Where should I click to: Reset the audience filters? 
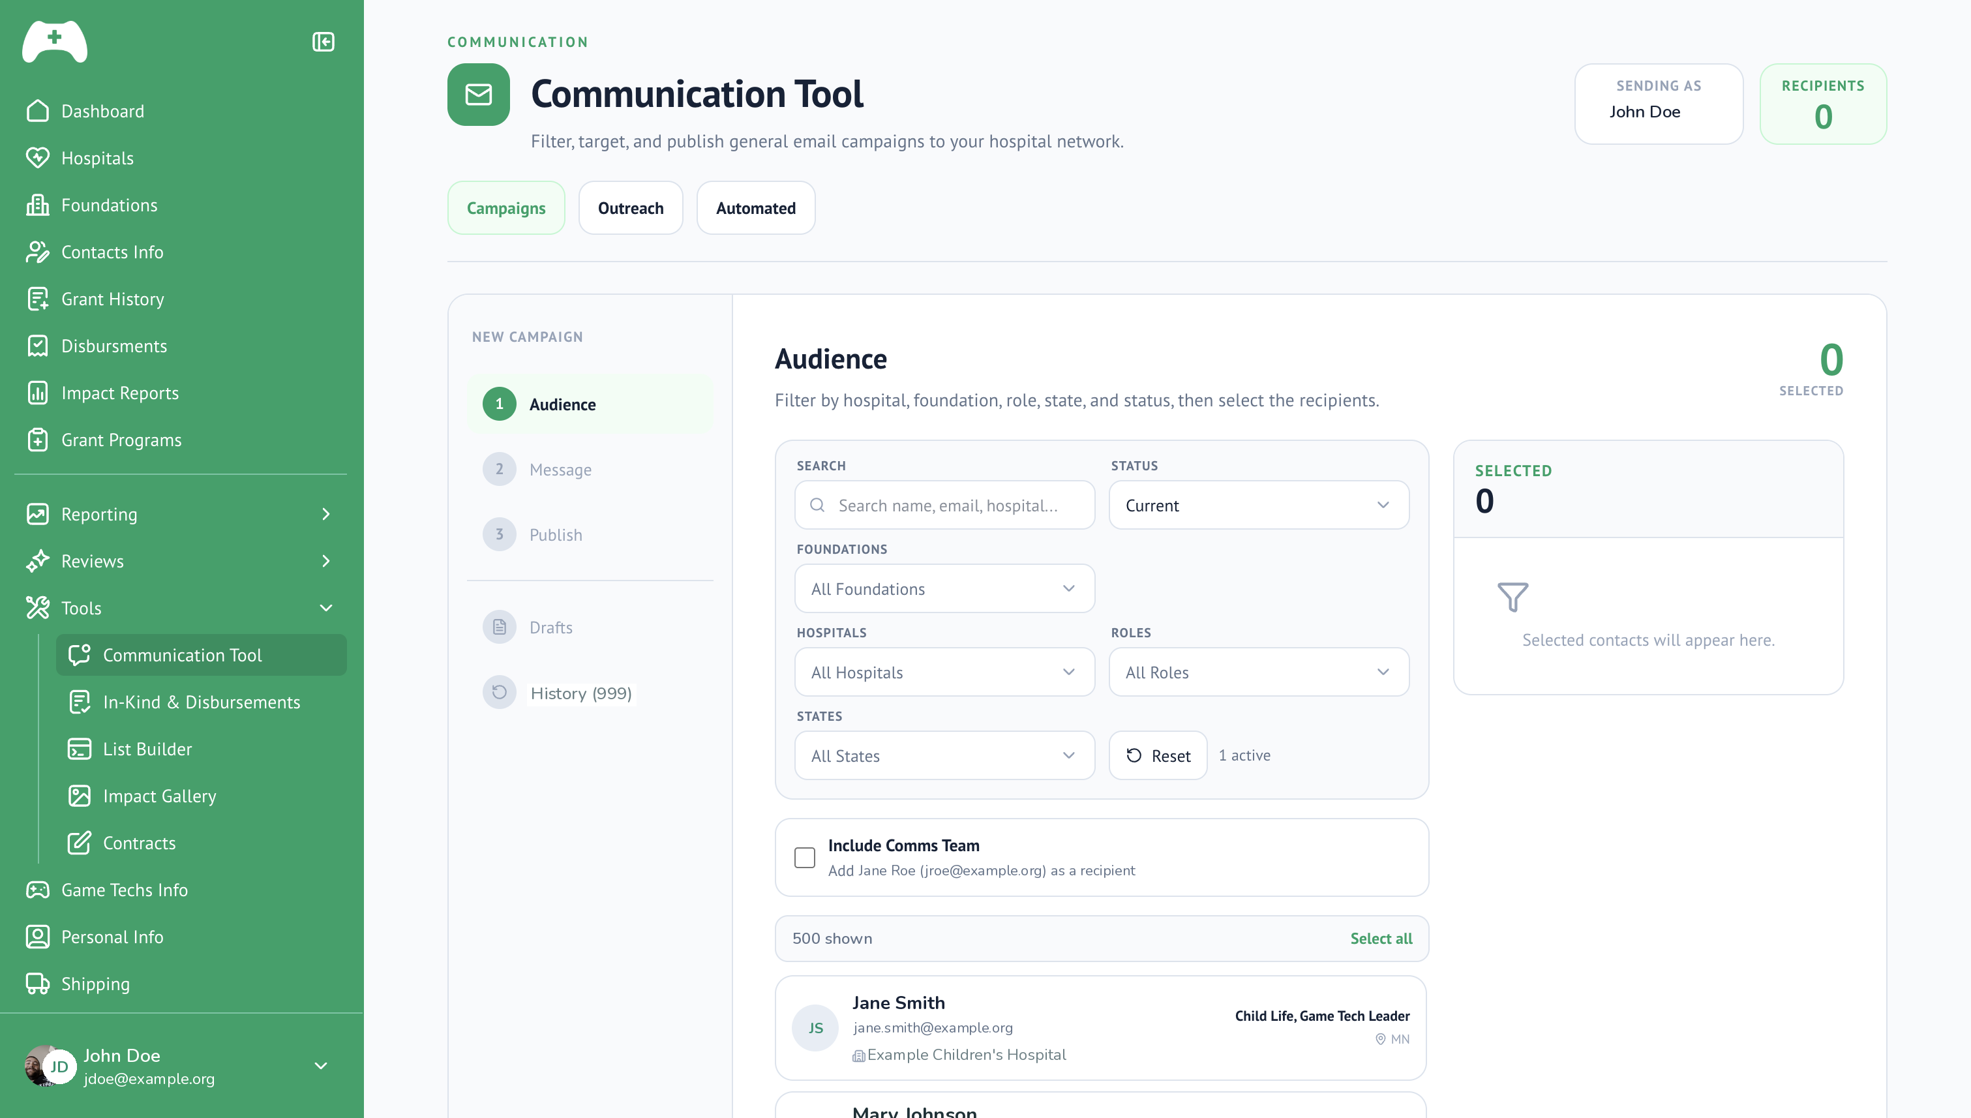[x=1158, y=755]
